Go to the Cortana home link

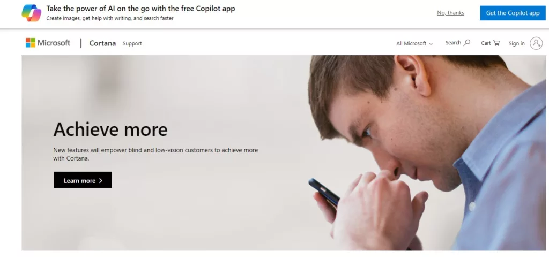tap(102, 43)
